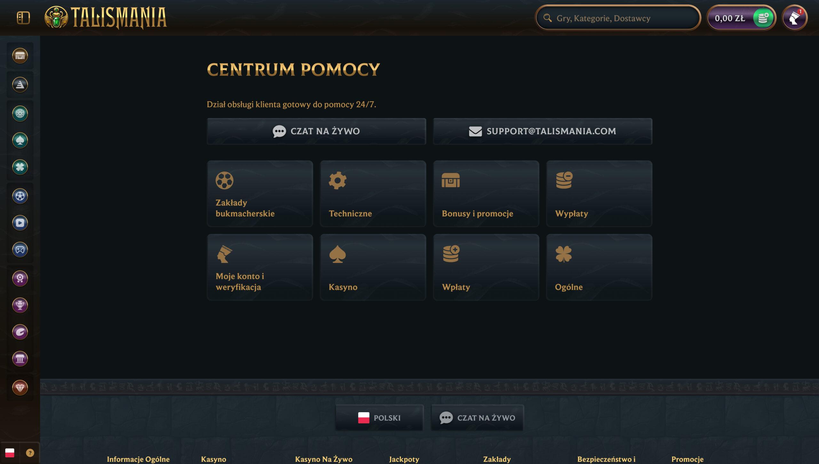Viewport: 819px width, 464px height.
Task: Select the spade casino sidebar icon
Action: tap(20, 140)
